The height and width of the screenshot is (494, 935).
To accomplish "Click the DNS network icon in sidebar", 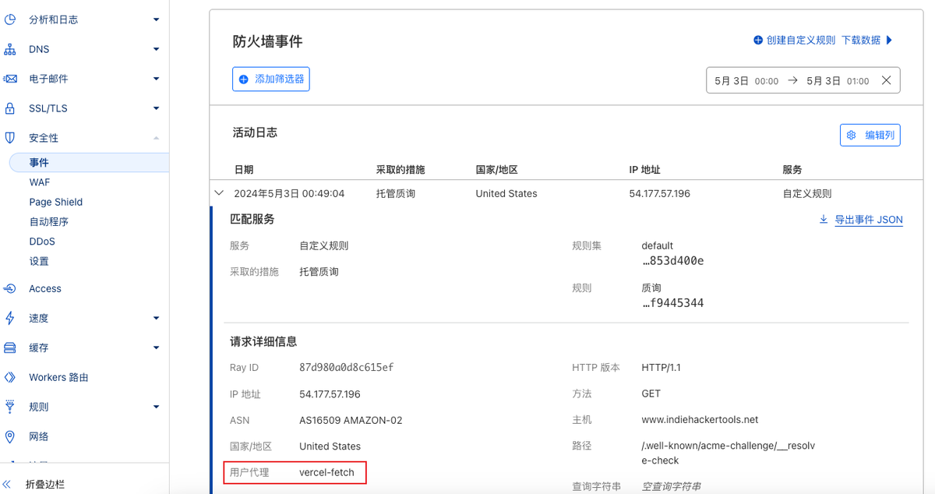I will [x=10, y=49].
